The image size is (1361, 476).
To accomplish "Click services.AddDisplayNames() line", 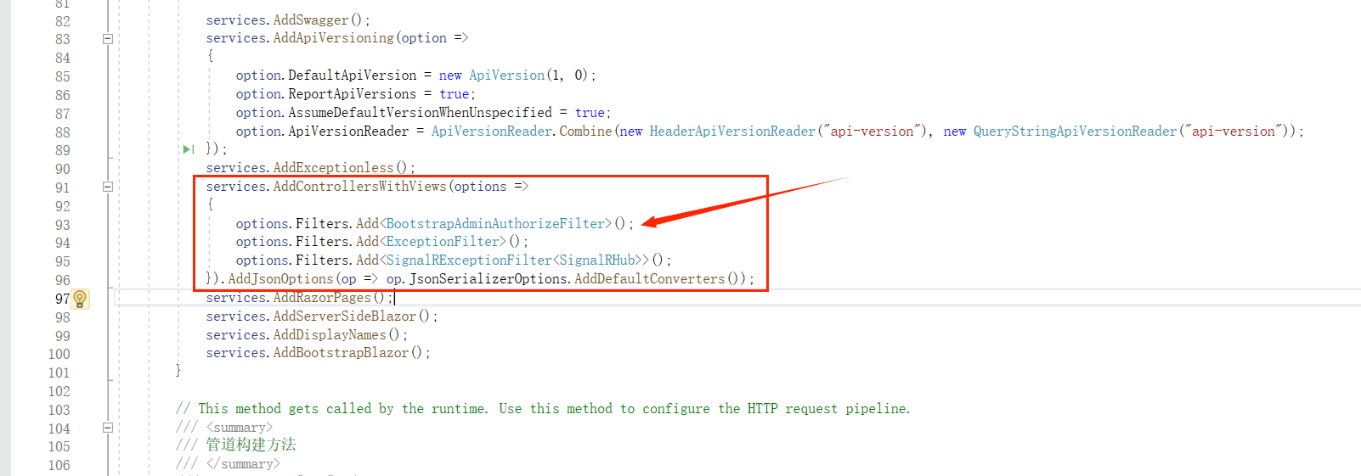I will [306, 335].
